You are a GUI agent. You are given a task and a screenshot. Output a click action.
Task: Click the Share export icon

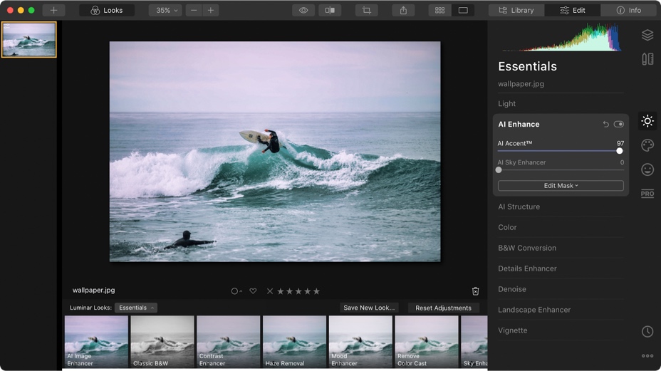403,10
